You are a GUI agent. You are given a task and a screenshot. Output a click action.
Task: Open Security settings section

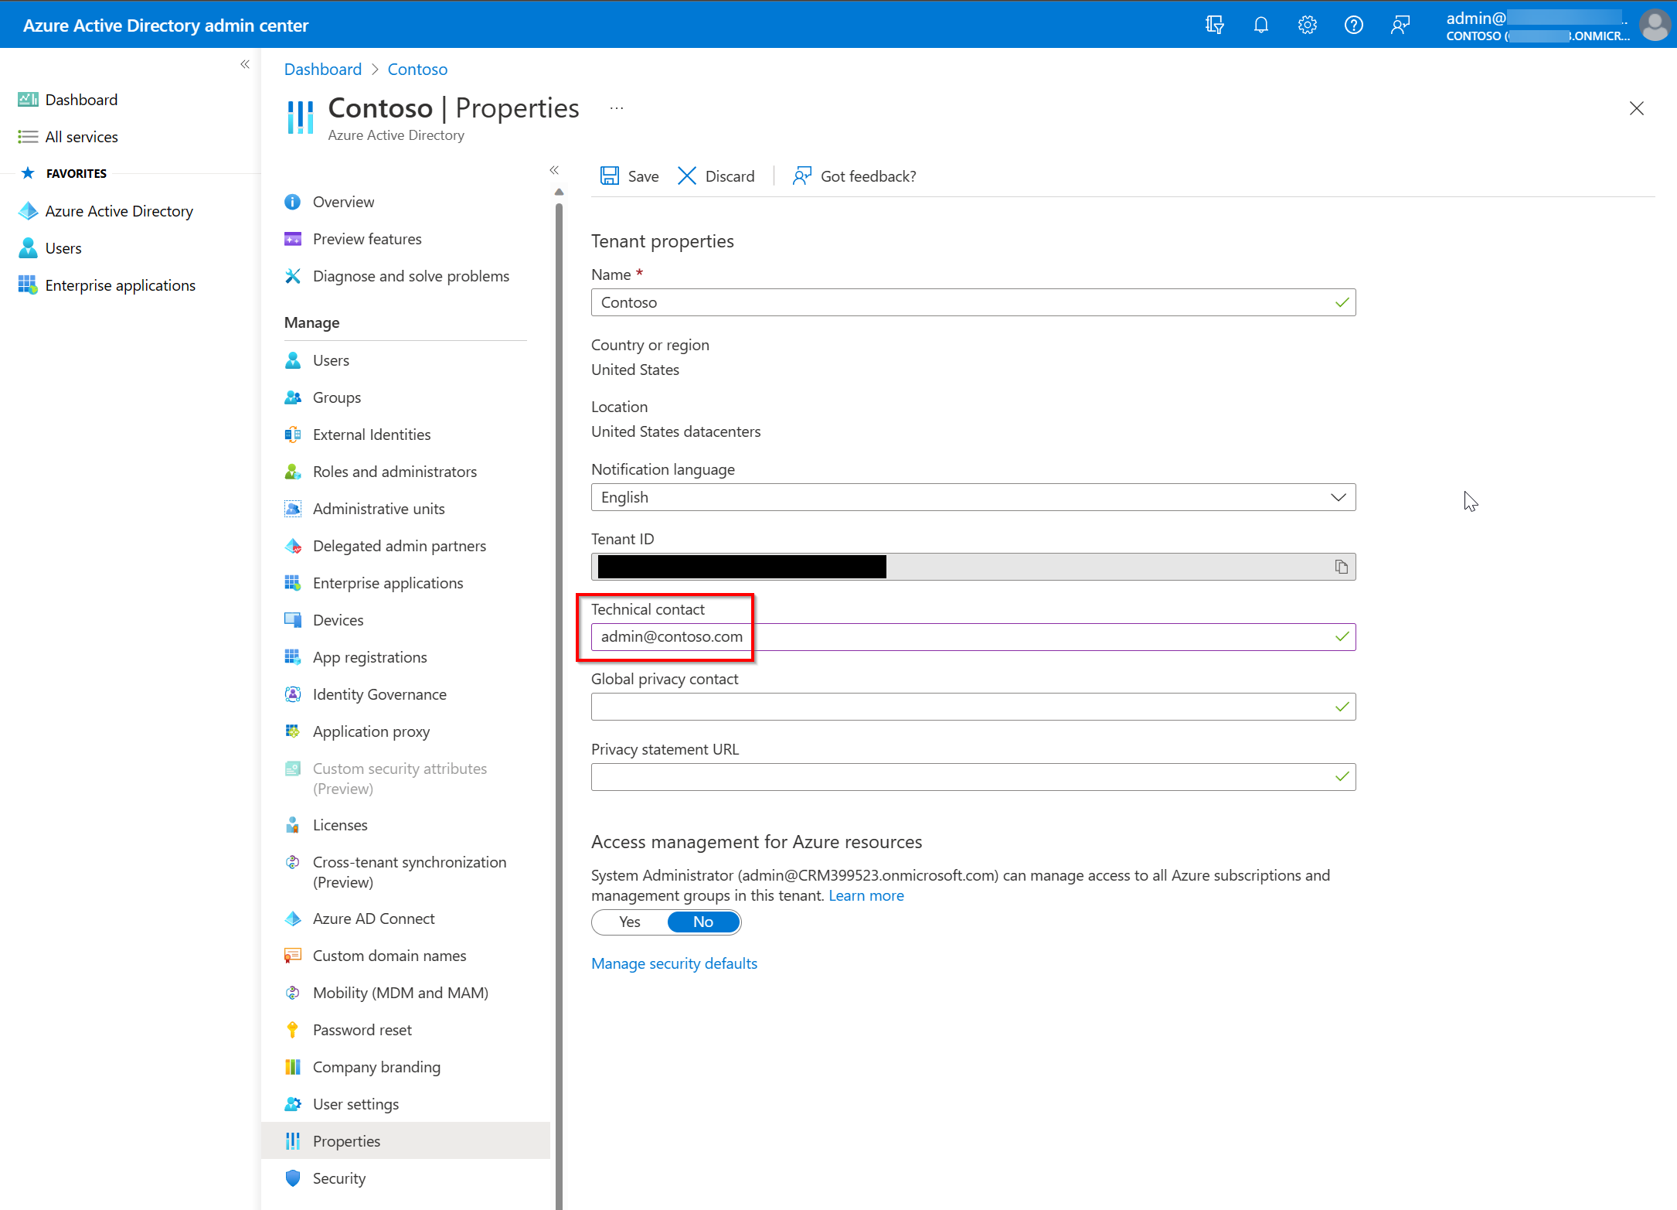pyautogui.click(x=338, y=1179)
